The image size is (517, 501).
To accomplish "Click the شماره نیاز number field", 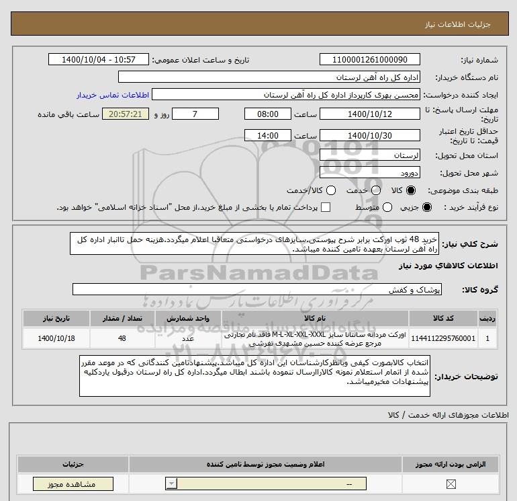I will click(x=369, y=60).
